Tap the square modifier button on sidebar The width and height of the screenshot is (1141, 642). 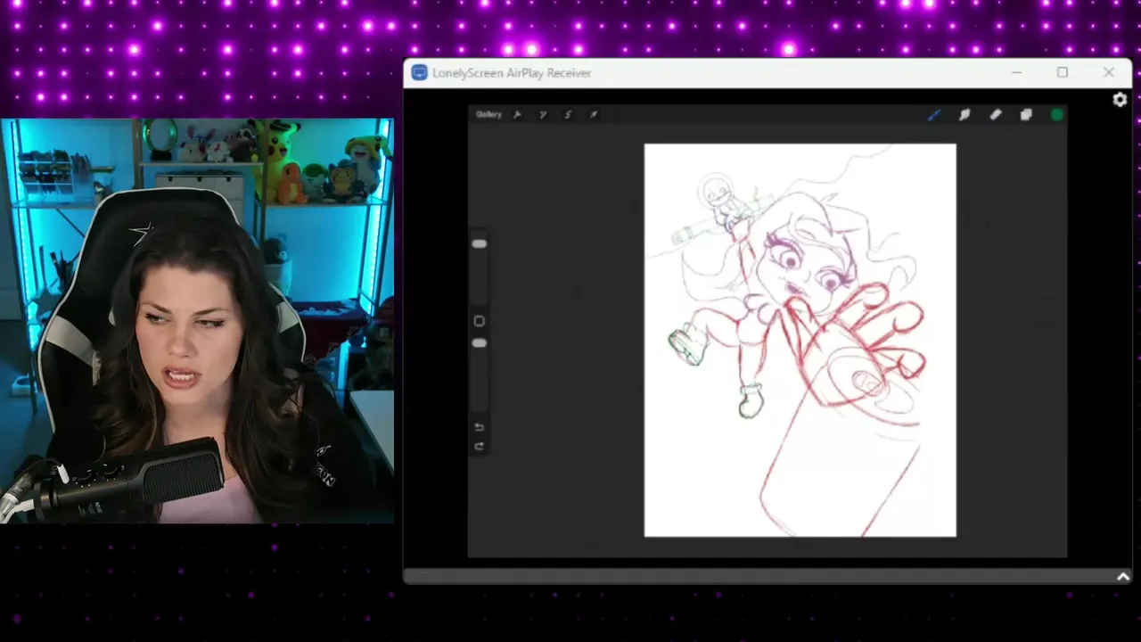480,321
